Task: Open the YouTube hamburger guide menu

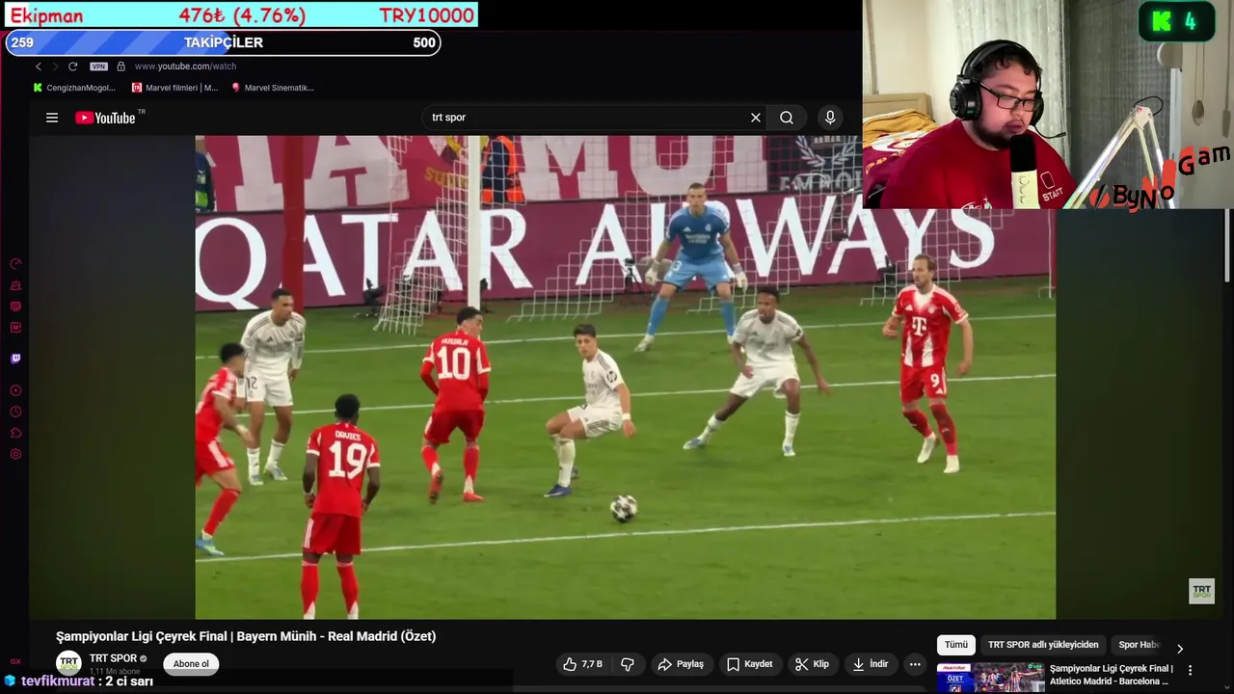Action: (52, 118)
